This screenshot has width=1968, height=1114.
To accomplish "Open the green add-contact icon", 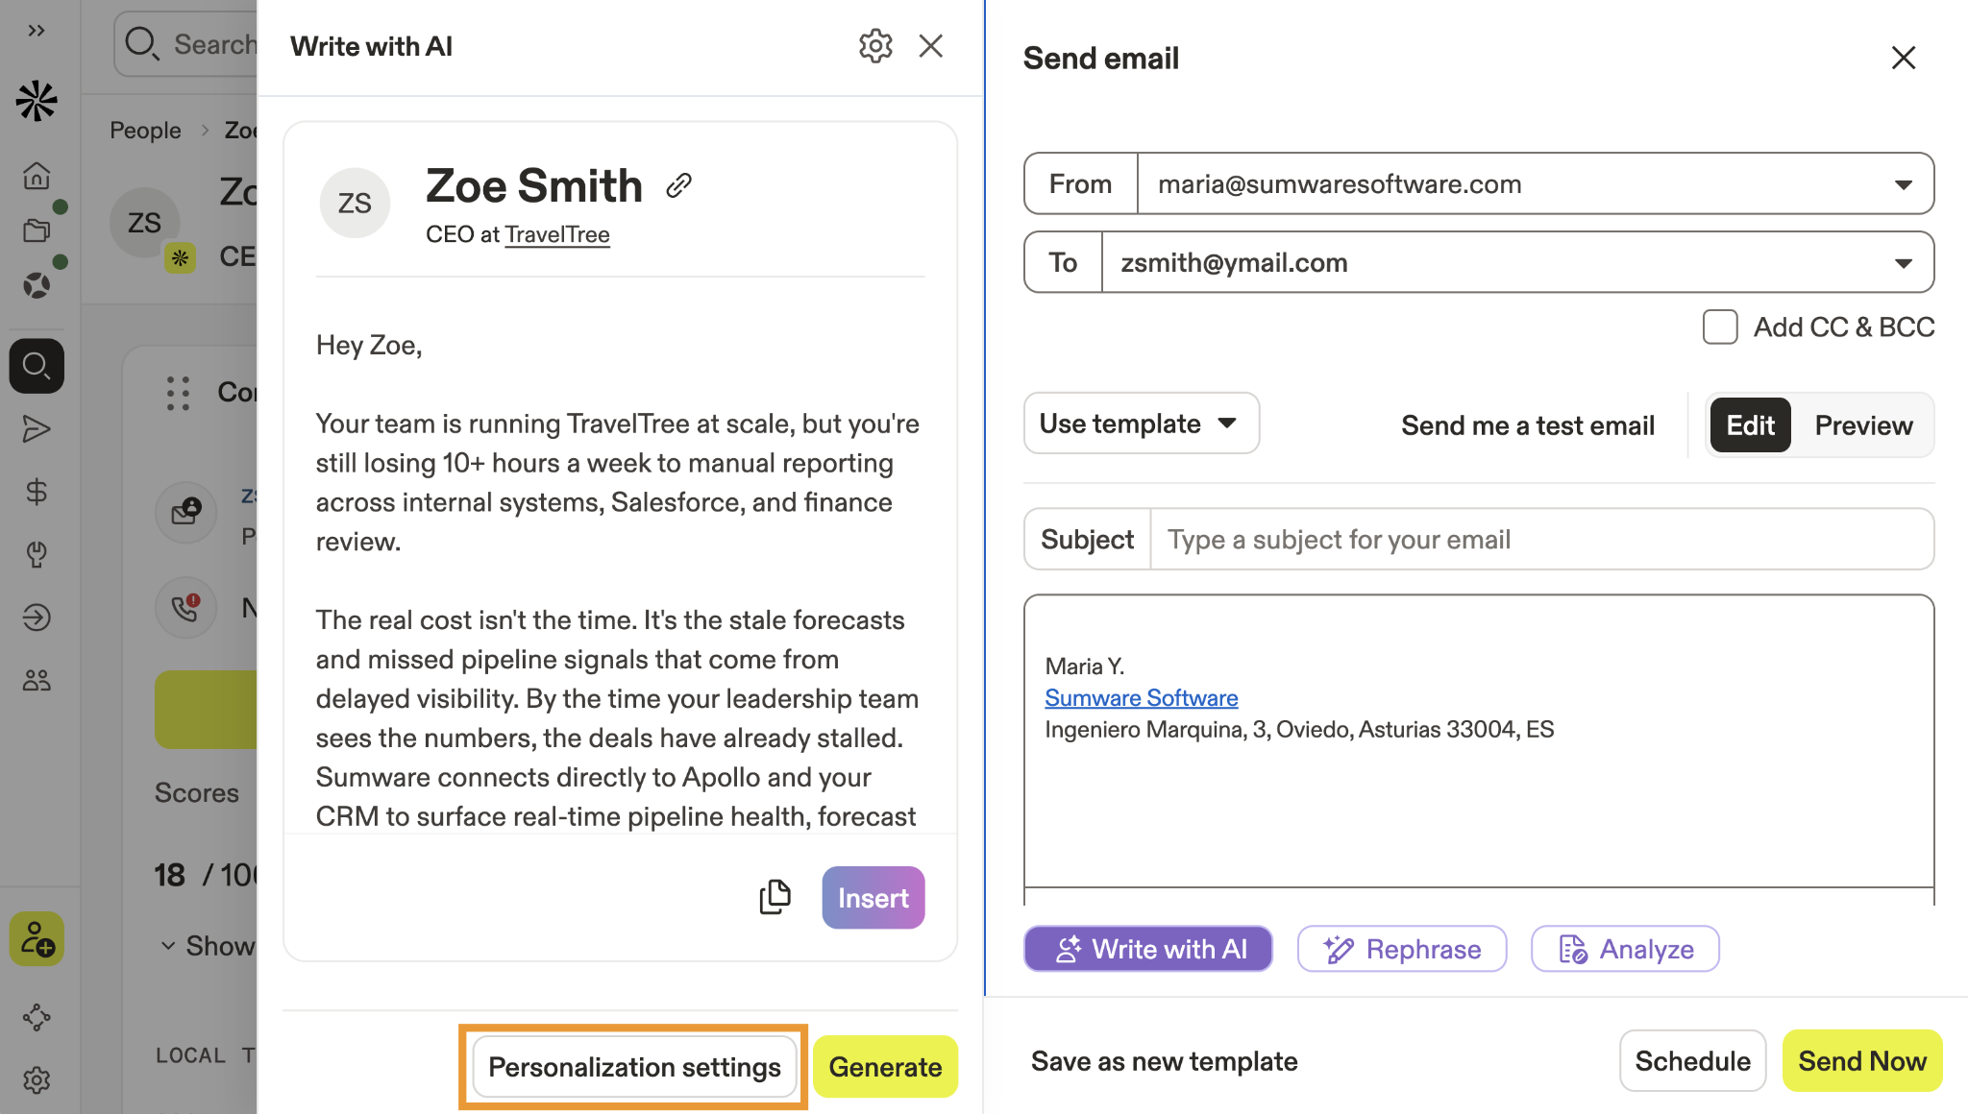I will point(36,939).
